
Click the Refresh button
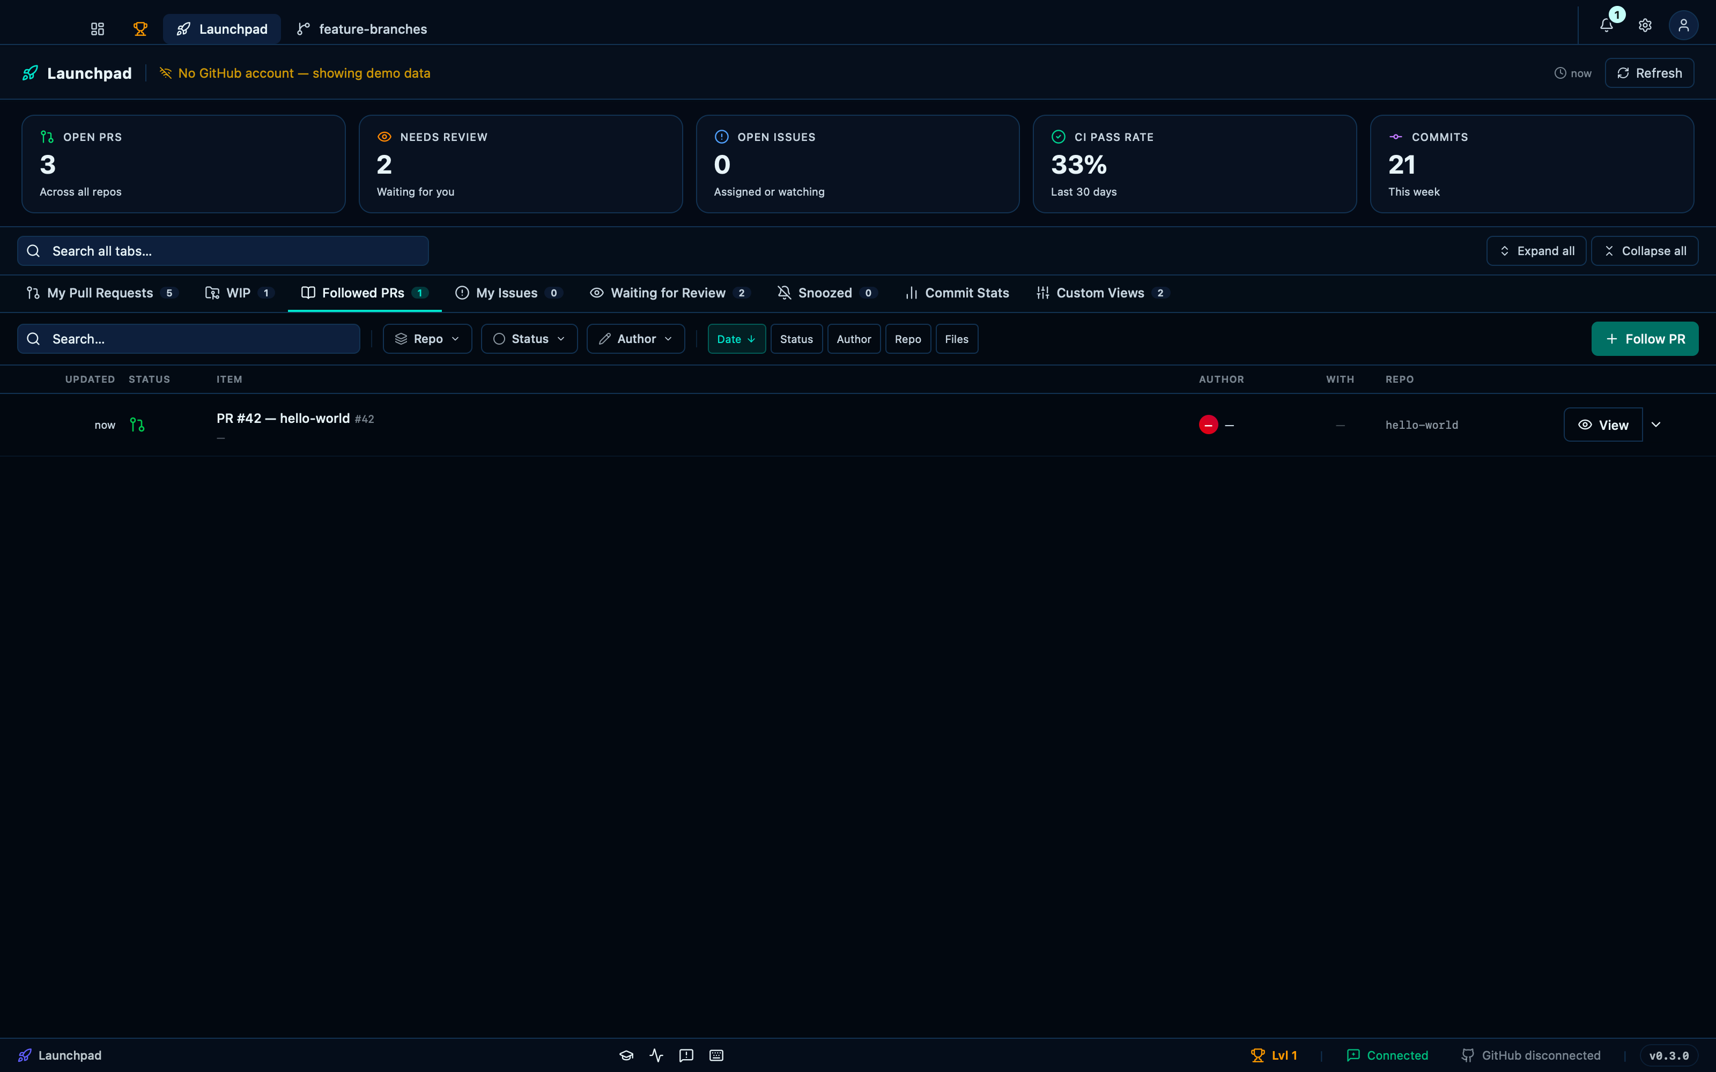click(x=1650, y=73)
